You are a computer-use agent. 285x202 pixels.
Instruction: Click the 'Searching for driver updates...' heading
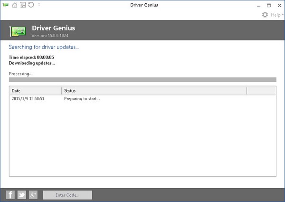pyautogui.click(x=44, y=47)
